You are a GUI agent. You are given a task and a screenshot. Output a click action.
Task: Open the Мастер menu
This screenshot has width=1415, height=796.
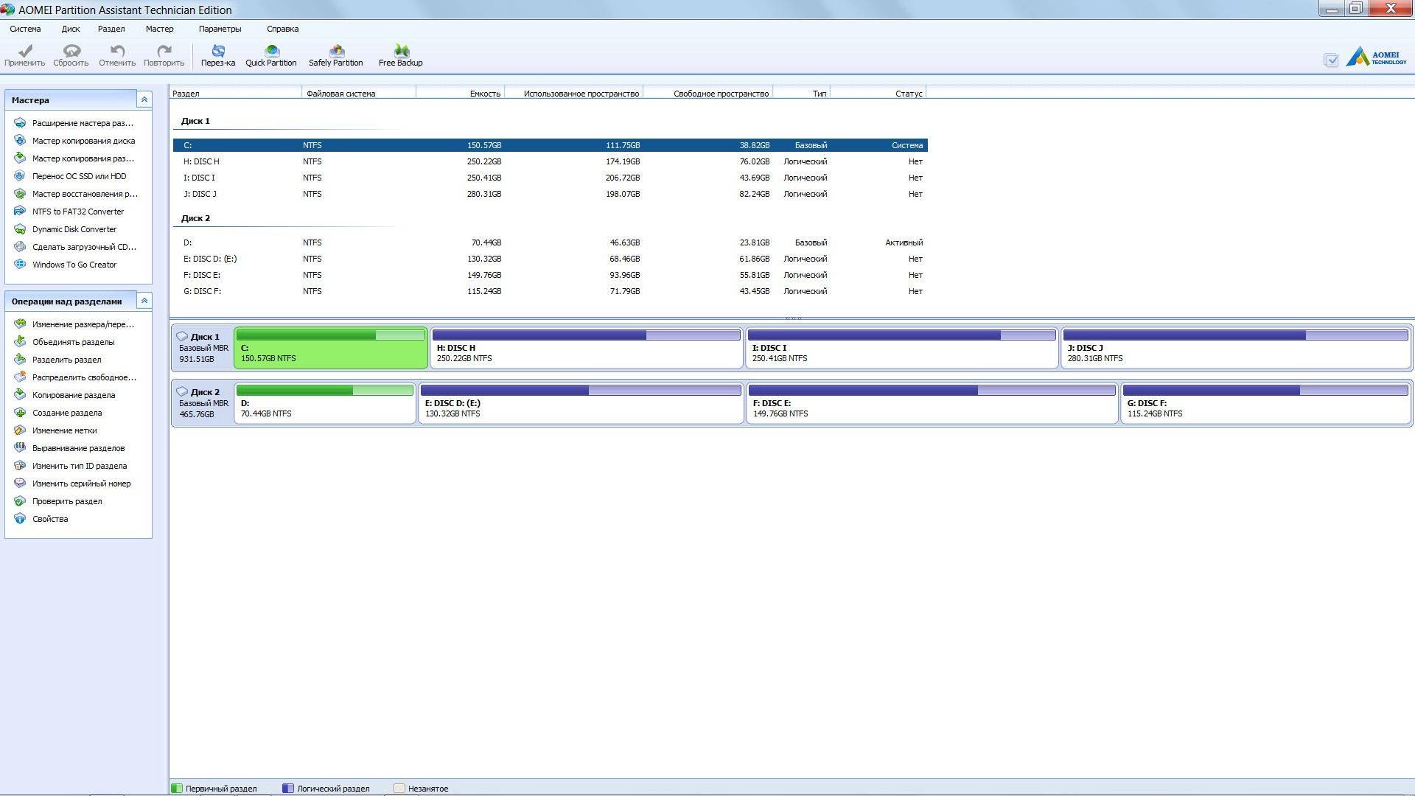click(x=159, y=29)
